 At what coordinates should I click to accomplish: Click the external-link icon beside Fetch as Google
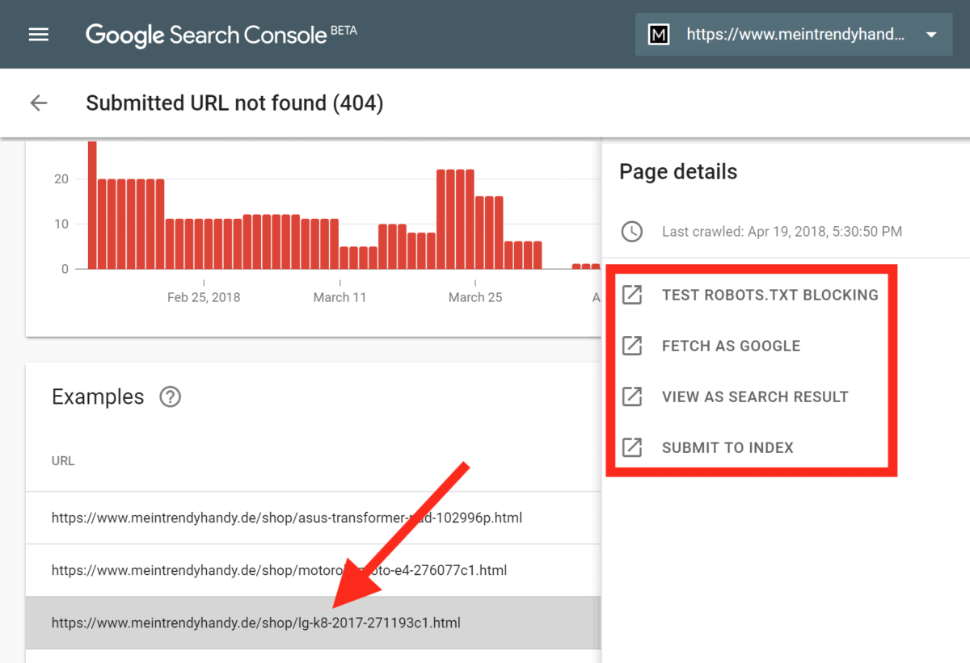(x=631, y=346)
